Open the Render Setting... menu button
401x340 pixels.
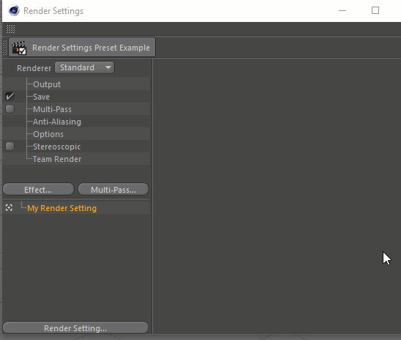coord(75,328)
